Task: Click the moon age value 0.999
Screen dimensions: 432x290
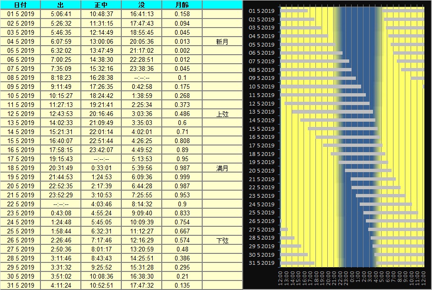Action: click(x=182, y=177)
